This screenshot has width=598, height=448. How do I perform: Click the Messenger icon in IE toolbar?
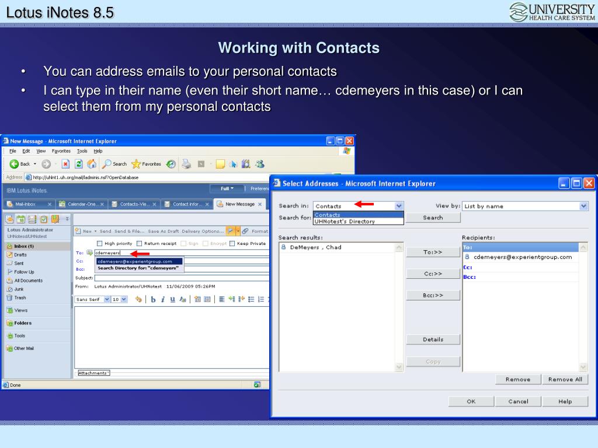click(x=260, y=164)
